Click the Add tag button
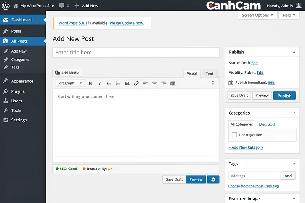 pos(288,176)
